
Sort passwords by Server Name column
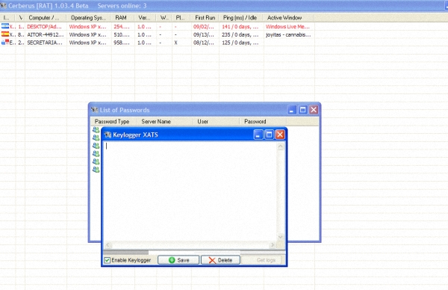[164, 122]
